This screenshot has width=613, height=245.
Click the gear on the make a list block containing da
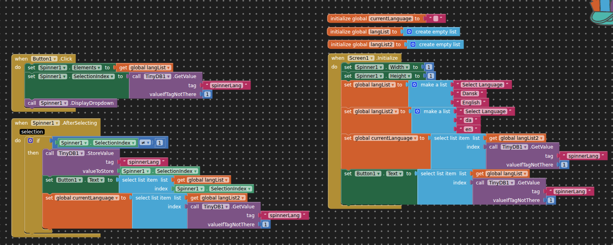pos(417,112)
